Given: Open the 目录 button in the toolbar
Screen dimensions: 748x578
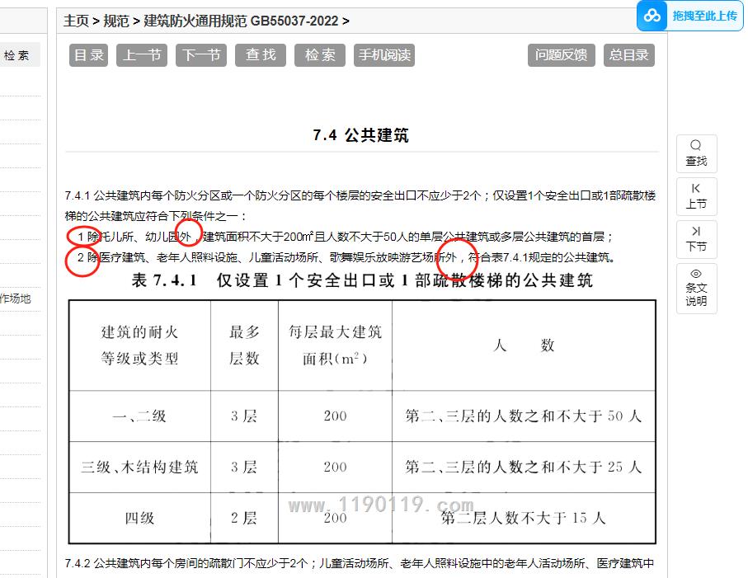Looking at the screenshot, I should (x=89, y=55).
